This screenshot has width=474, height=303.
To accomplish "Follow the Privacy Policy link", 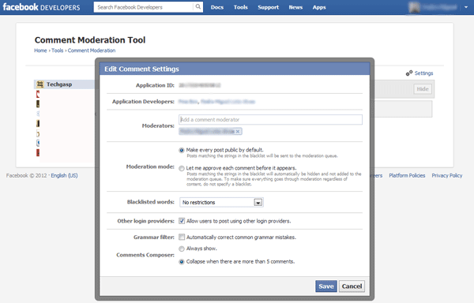I will pos(447,175).
